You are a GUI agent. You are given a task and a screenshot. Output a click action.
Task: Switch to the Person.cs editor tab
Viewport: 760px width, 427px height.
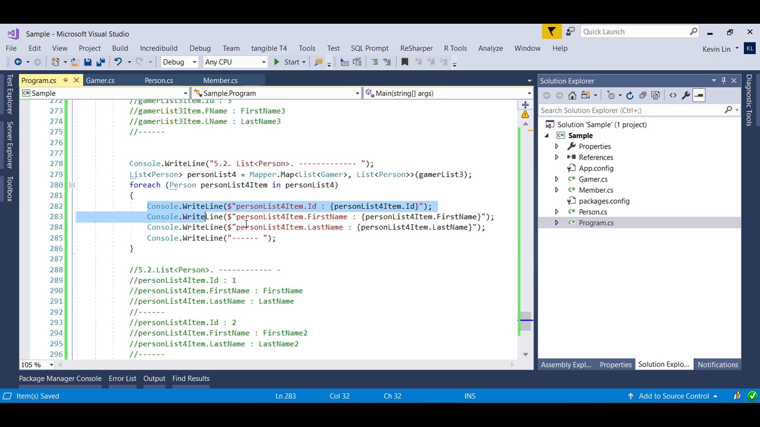pyautogui.click(x=159, y=81)
